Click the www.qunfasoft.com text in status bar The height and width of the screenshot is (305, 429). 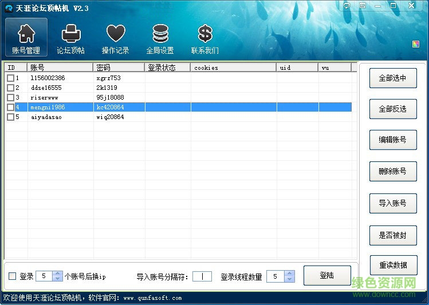[153, 298]
